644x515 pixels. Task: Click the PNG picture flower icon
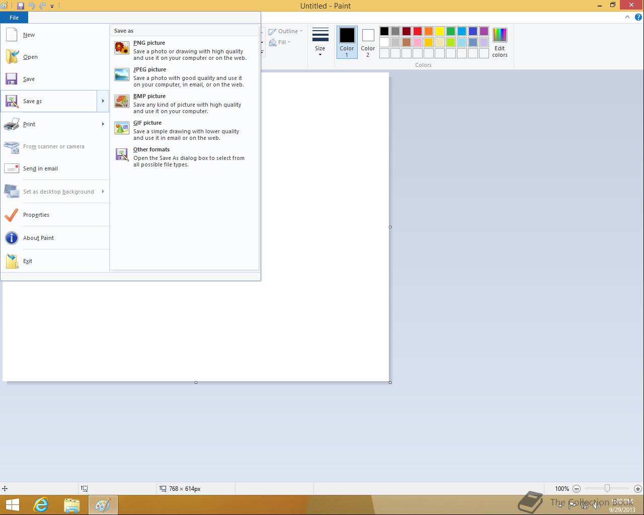point(122,48)
